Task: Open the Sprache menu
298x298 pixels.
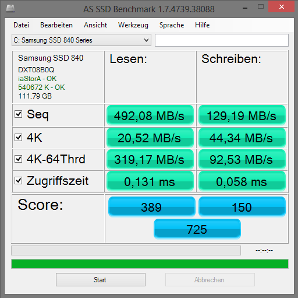Action: click(172, 25)
